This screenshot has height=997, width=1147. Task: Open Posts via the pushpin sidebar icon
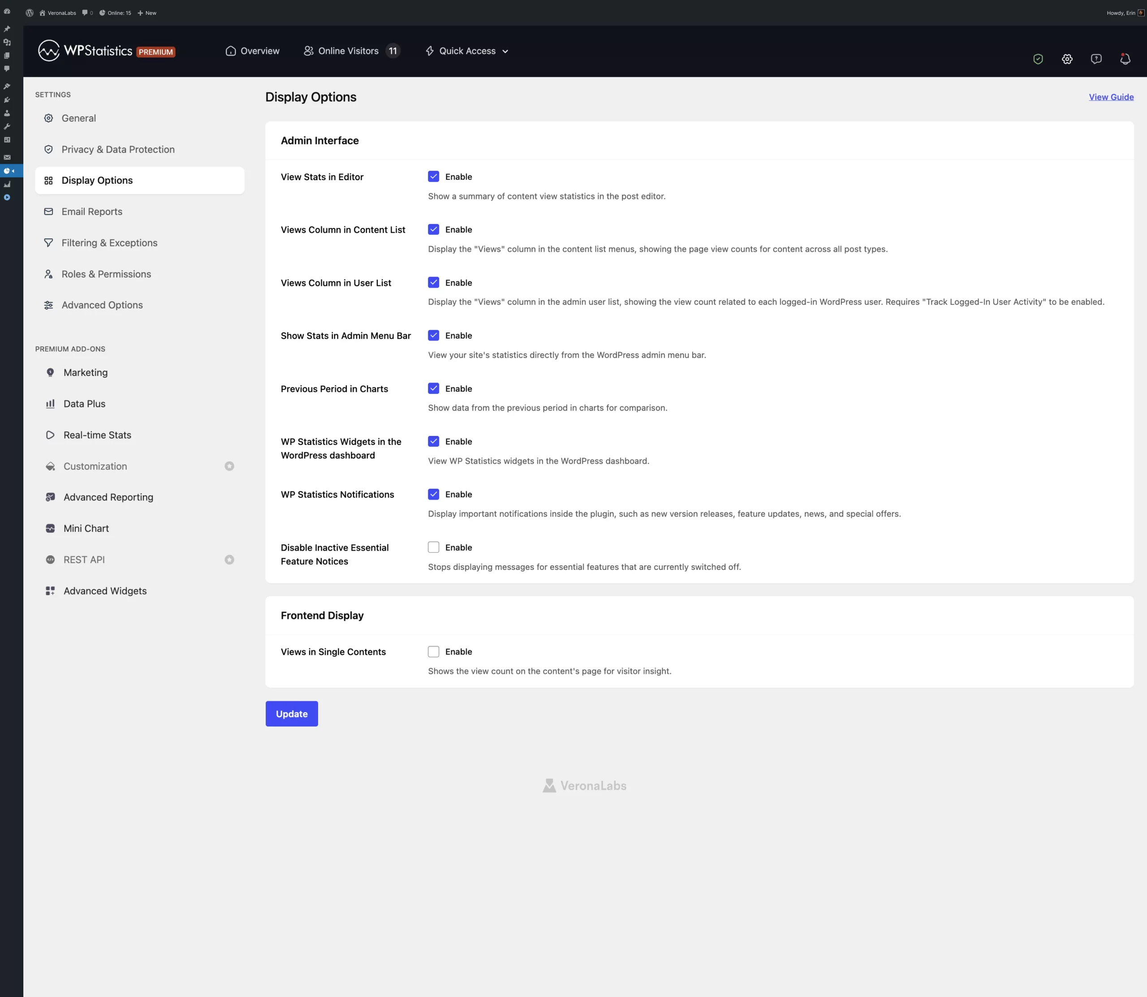(x=7, y=28)
